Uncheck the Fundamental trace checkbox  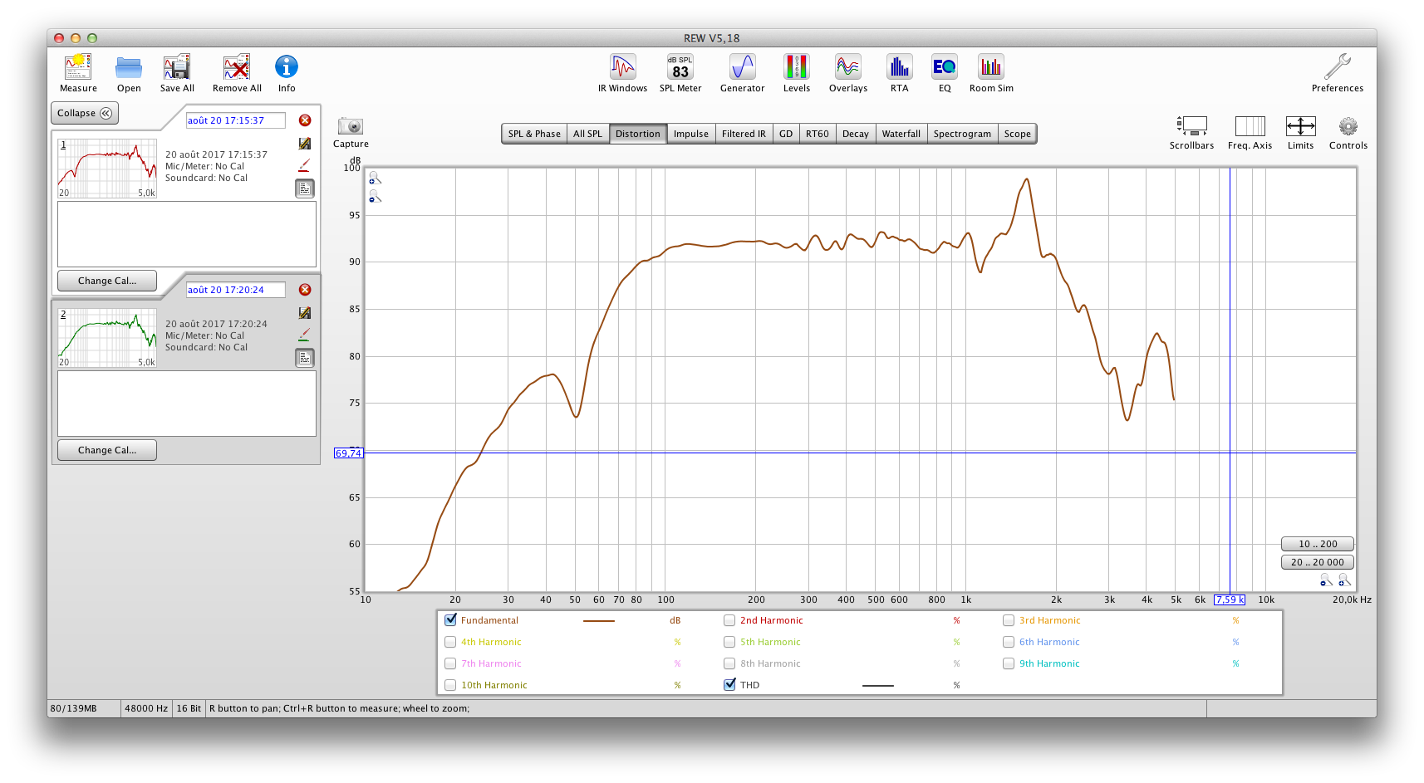click(451, 620)
